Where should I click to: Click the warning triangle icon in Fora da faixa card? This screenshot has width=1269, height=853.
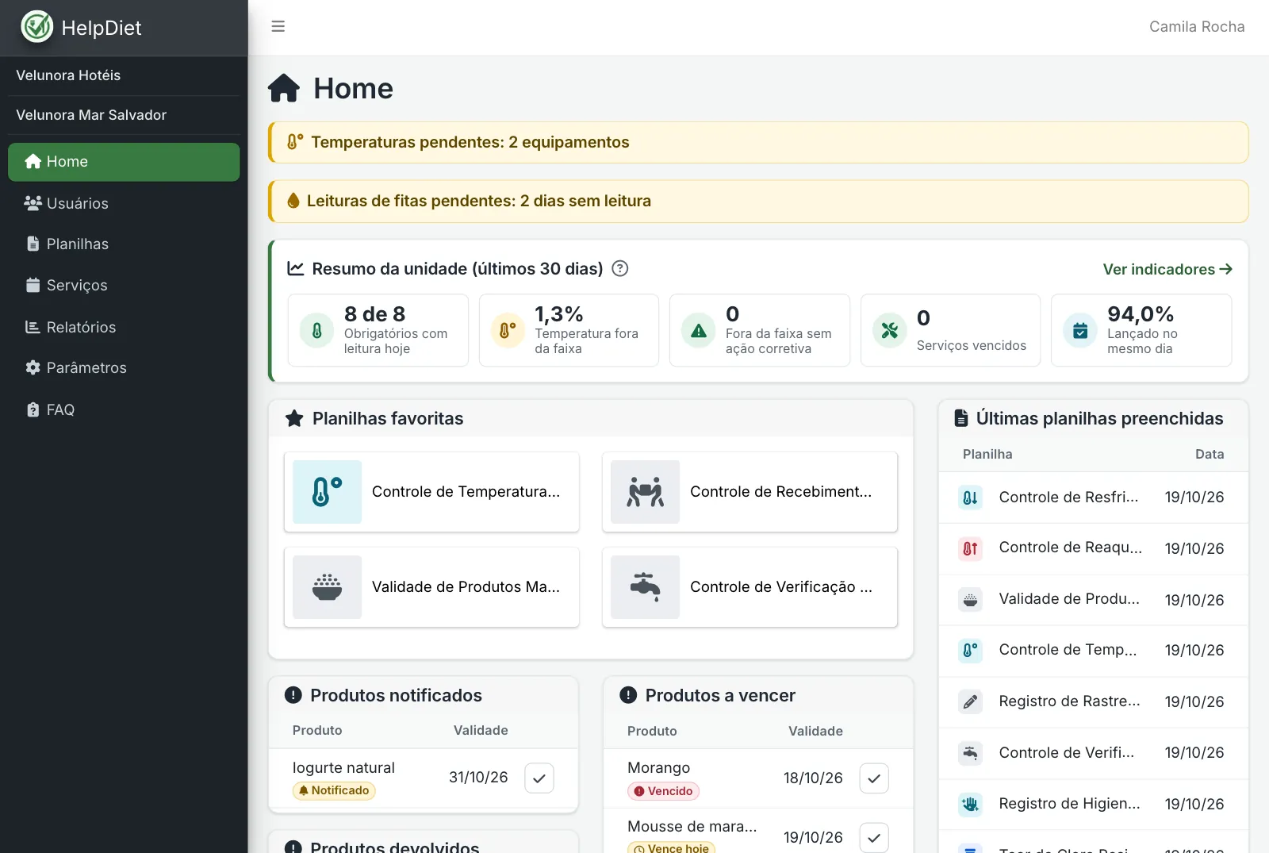point(699,330)
